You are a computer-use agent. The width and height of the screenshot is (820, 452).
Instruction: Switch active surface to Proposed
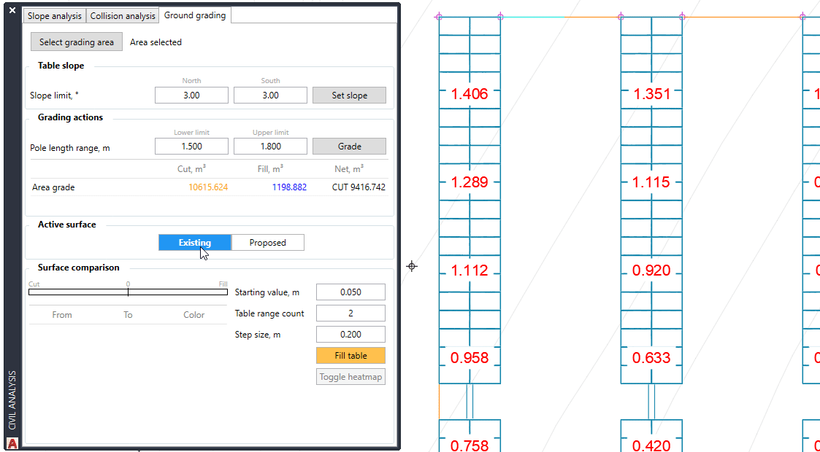(267, 243)
